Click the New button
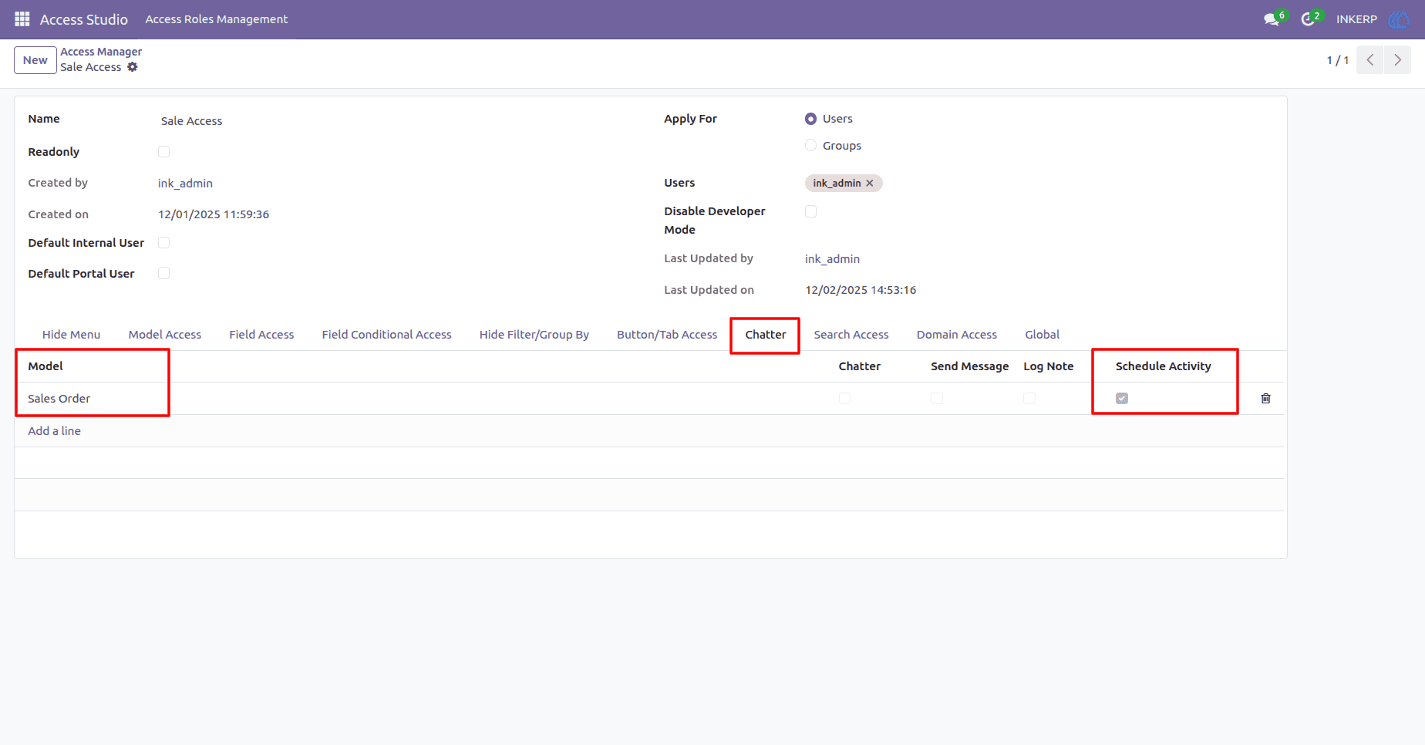1425x745 pixels. pyautogui.click(x=35, y=60)
